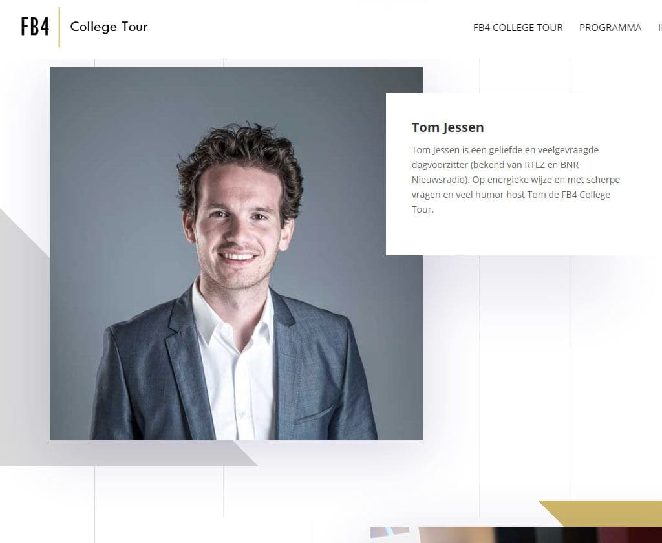The image size is (662, 543).
Task: Click the FB4 logo in the header
Action: point(35,27)
